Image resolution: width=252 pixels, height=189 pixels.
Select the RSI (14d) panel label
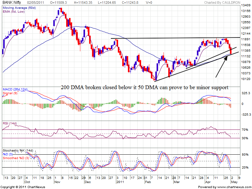[11, 123]
